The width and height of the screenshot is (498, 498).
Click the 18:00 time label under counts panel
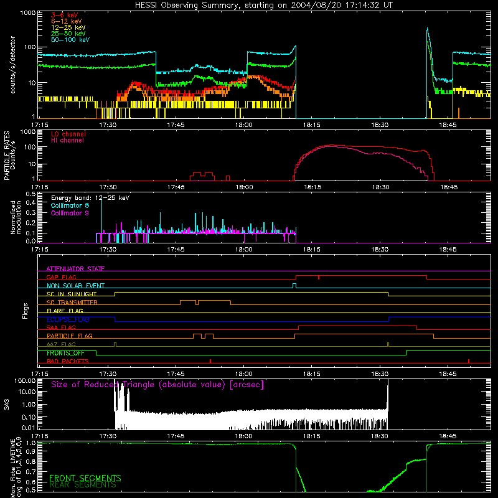click(244, 125)
